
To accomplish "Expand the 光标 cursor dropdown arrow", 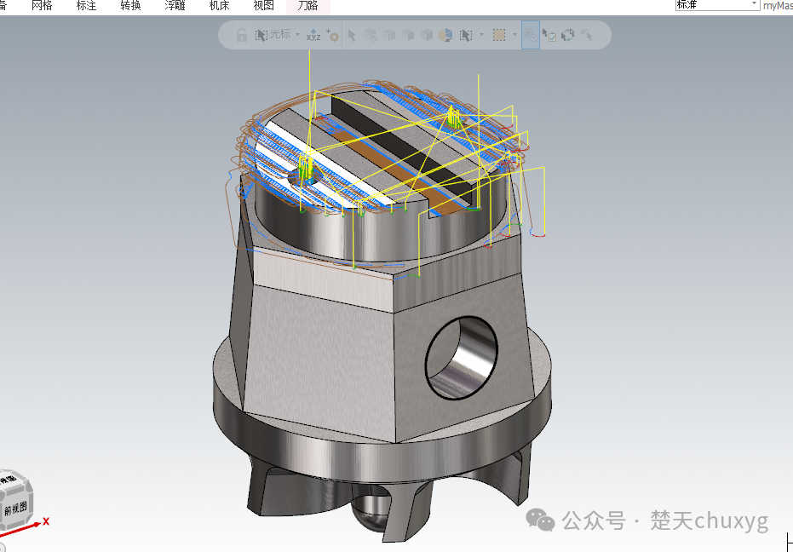I will 298,35.
